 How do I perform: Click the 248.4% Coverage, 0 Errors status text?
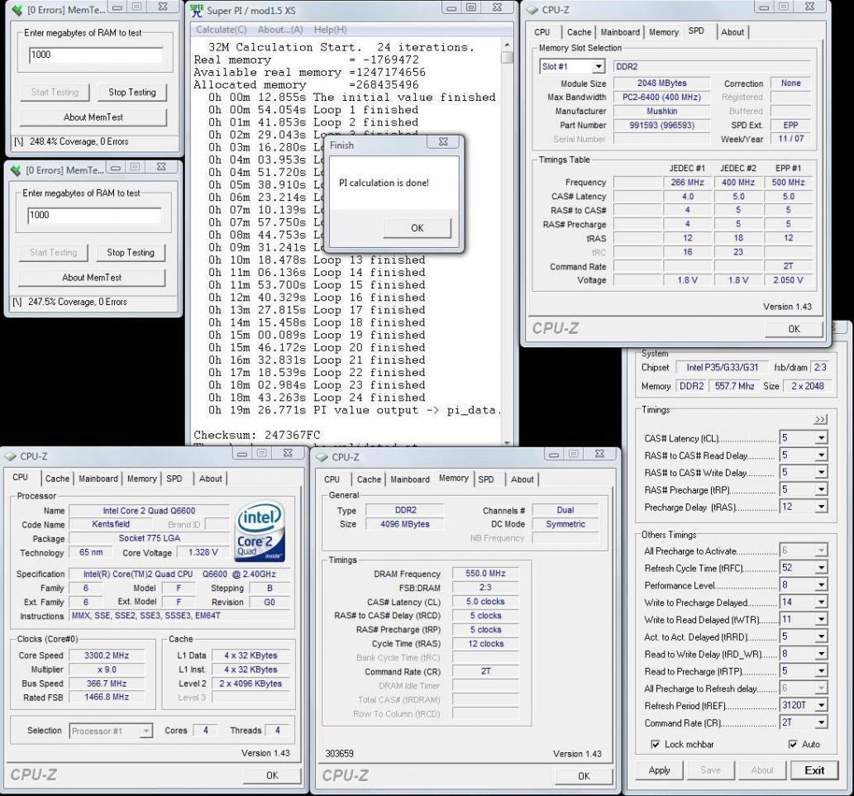tap(79, 141)
